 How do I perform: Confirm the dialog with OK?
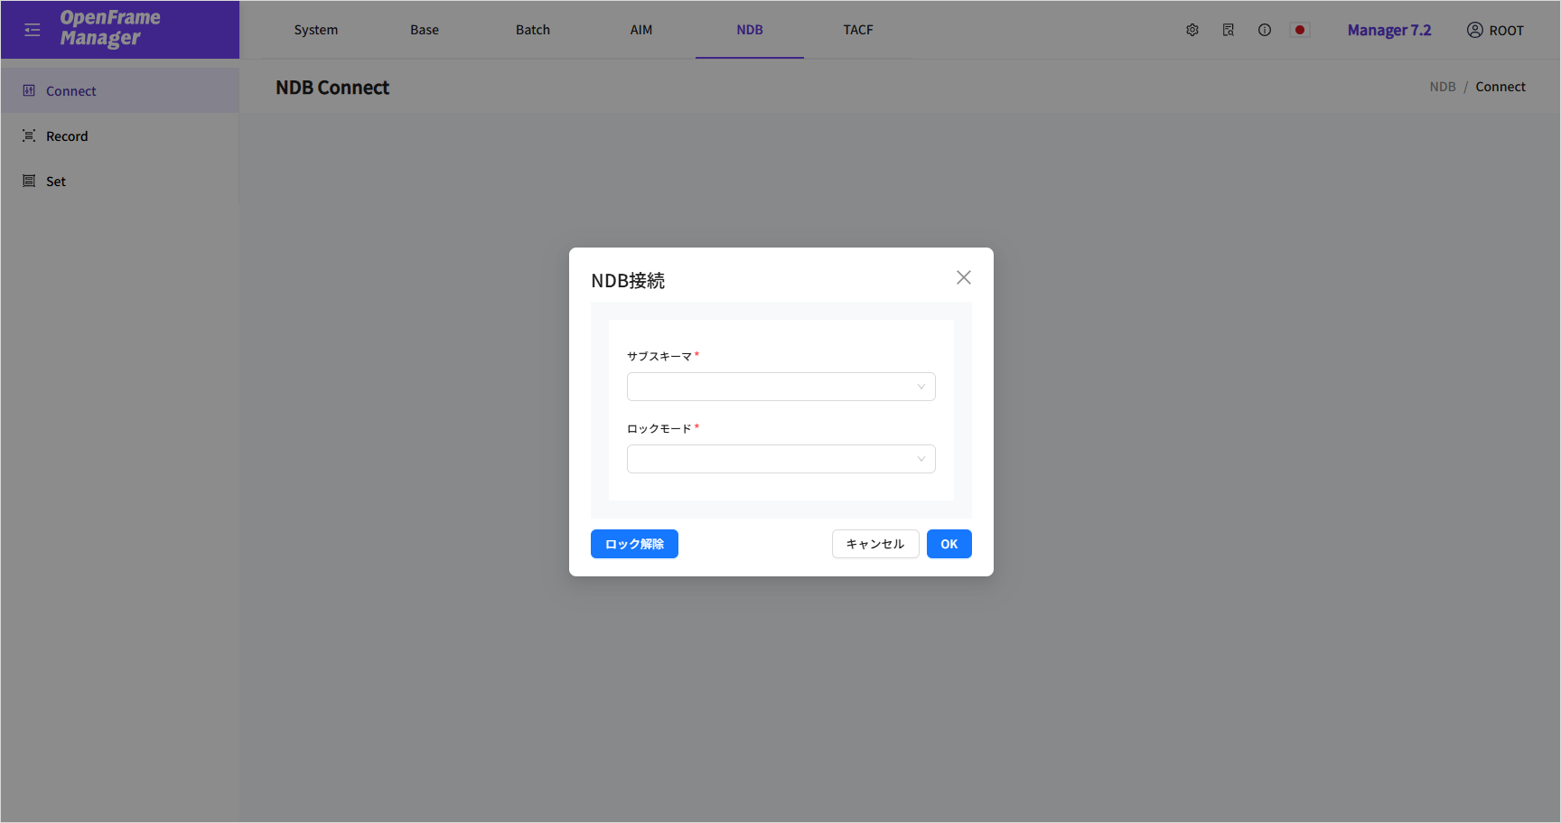tap(949, 544)
